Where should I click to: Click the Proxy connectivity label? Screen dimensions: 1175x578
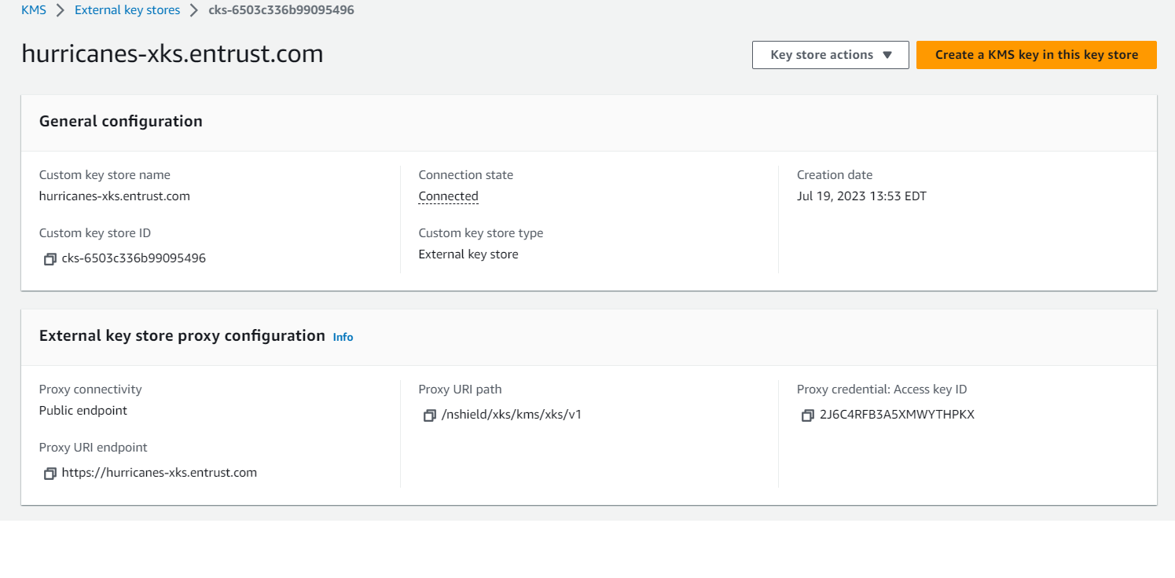coord(90,390)
